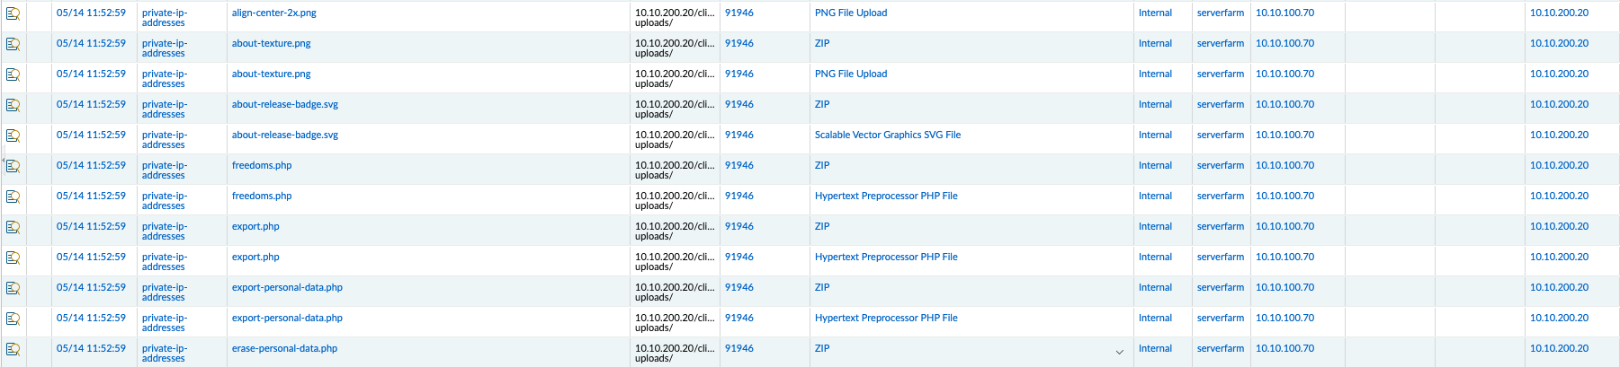1620x367 pixels.
Task: Click the Scalable Vector Graphics SVG File link
Action: point(887,135)
